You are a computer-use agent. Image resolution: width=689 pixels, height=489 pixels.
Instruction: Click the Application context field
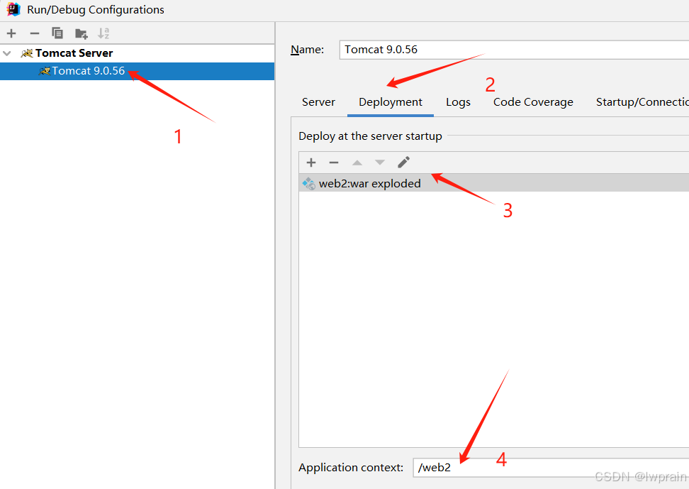(551, 468)
